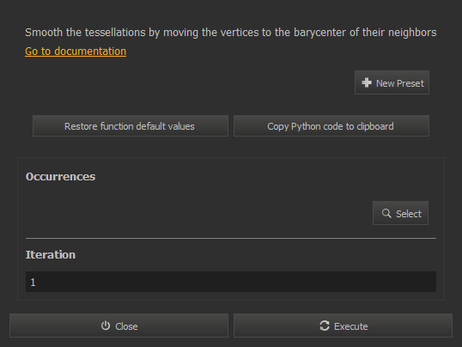Viewport: 462px width, 347px height.
Task: Click the plus icon on New Preset
Action: [x=366, y=82]
